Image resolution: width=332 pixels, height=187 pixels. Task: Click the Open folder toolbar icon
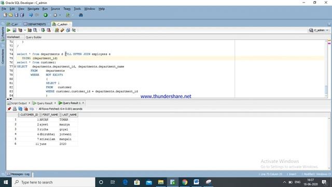pyautogui.click(x=10, y=15)
